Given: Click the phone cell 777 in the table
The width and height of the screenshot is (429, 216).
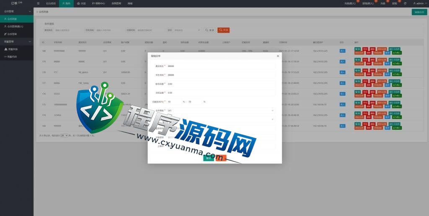Looking at the screenshot, I should [x=56, y=72].
